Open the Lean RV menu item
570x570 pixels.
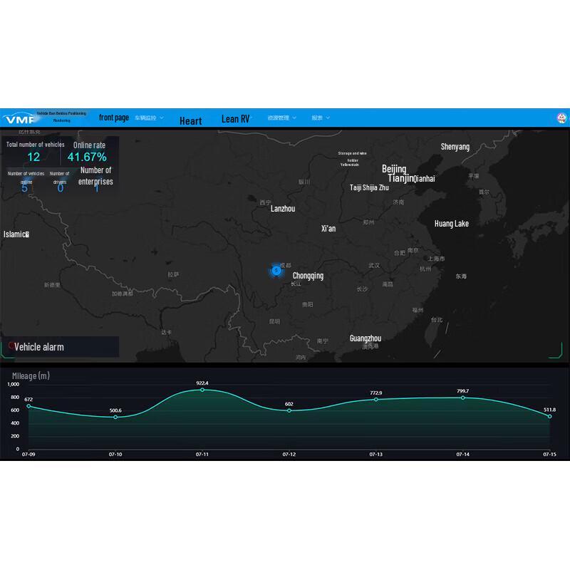click(x=236, y=118)
